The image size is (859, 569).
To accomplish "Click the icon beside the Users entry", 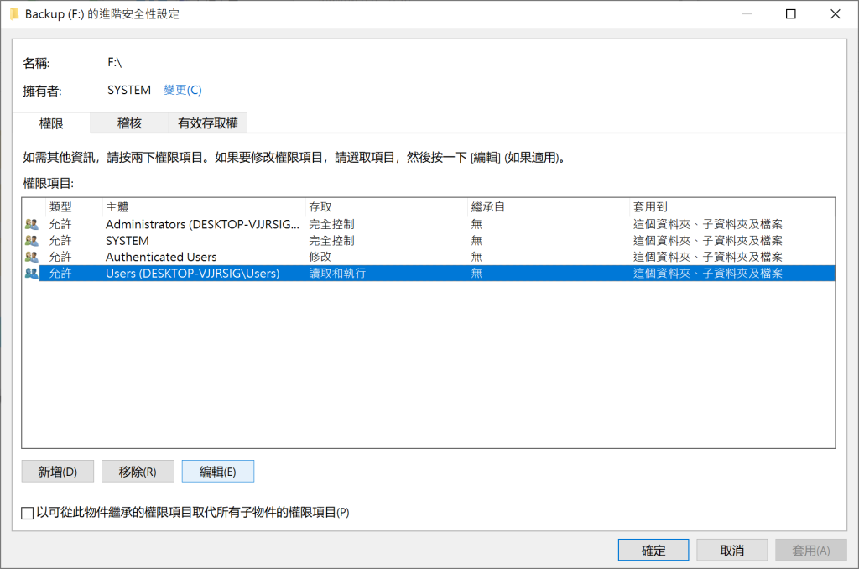I will 32,274.
